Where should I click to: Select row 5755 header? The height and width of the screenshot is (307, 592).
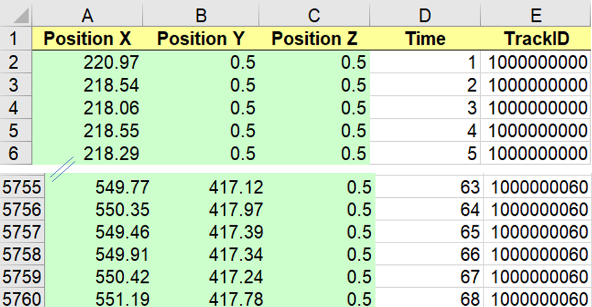pyautogui.click(x=22, y=187)
